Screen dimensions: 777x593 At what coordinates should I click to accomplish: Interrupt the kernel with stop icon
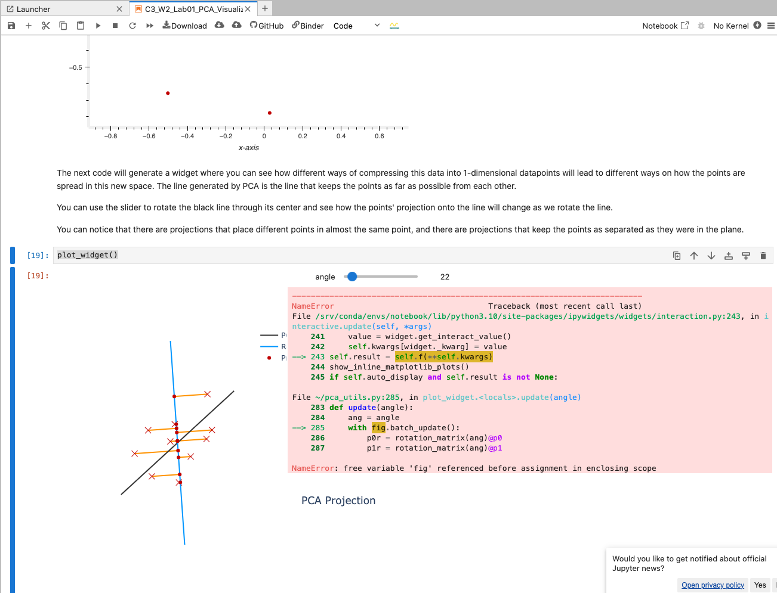point(115,26)
